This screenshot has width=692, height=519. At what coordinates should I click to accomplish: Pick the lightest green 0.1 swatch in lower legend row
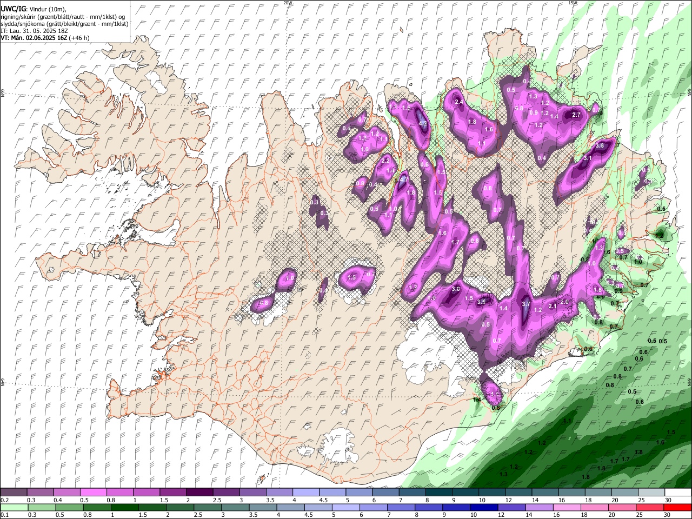click(x=14, y=507)
